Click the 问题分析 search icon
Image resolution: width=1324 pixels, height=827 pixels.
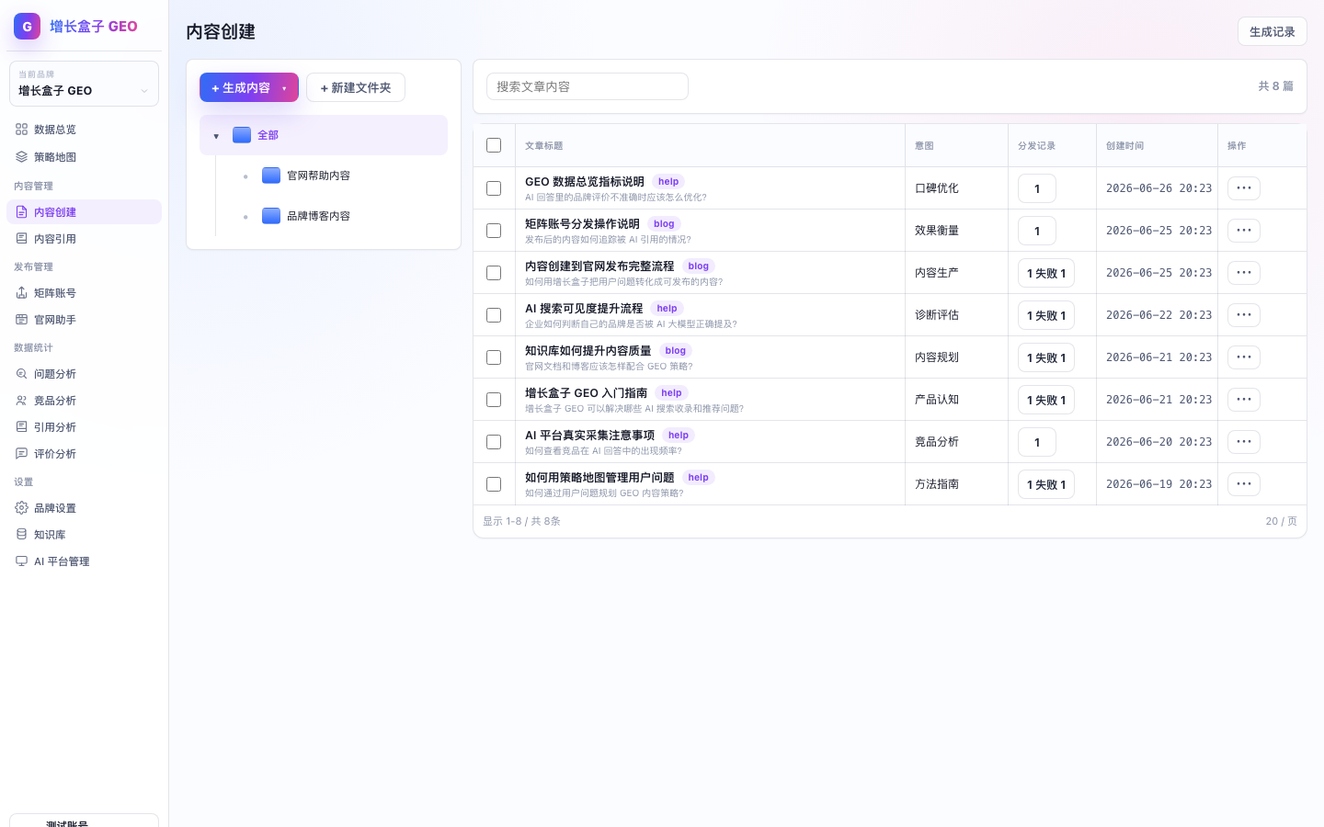coord(21,374)
